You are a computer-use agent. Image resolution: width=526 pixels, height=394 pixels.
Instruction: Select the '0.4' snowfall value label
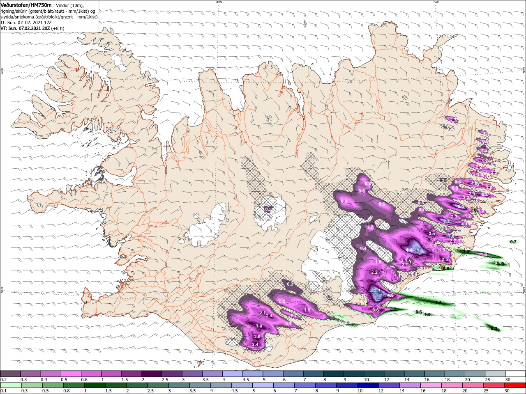[x=363, y=248]
